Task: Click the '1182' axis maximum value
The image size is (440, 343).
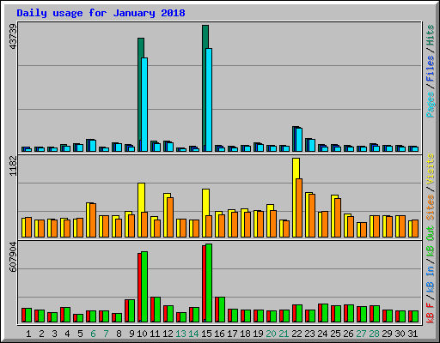Action: pyautogui.click(x=13, y=166)
